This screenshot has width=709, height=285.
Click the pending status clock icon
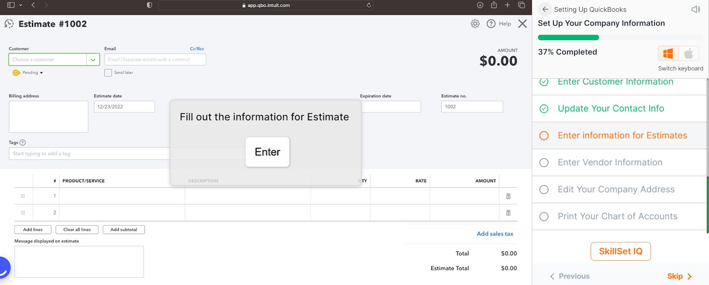click(x=16, y=73)
